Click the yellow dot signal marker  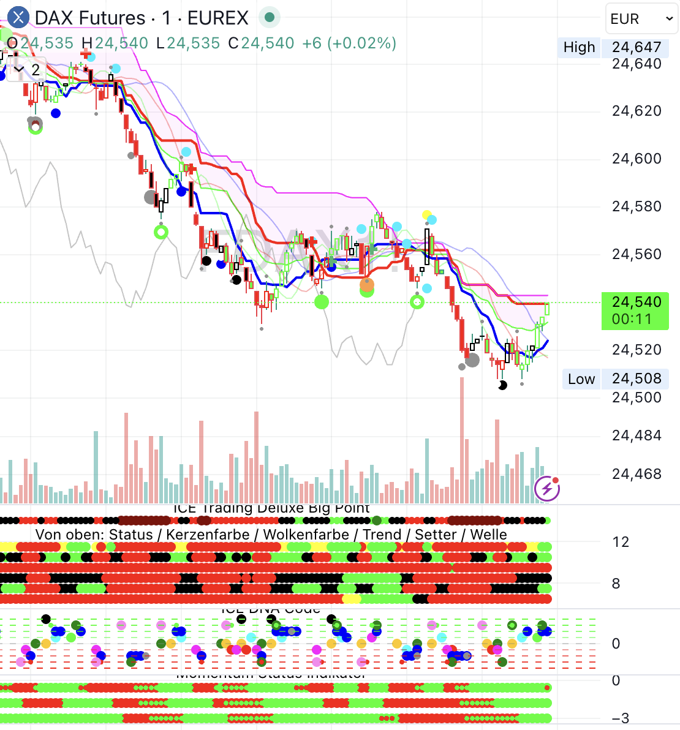(x=427, y=215)
